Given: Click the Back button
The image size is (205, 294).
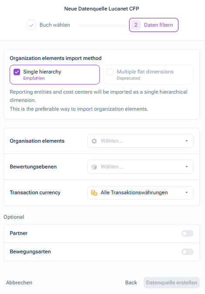Looking at the screenshot, I should tap(131, 283).
